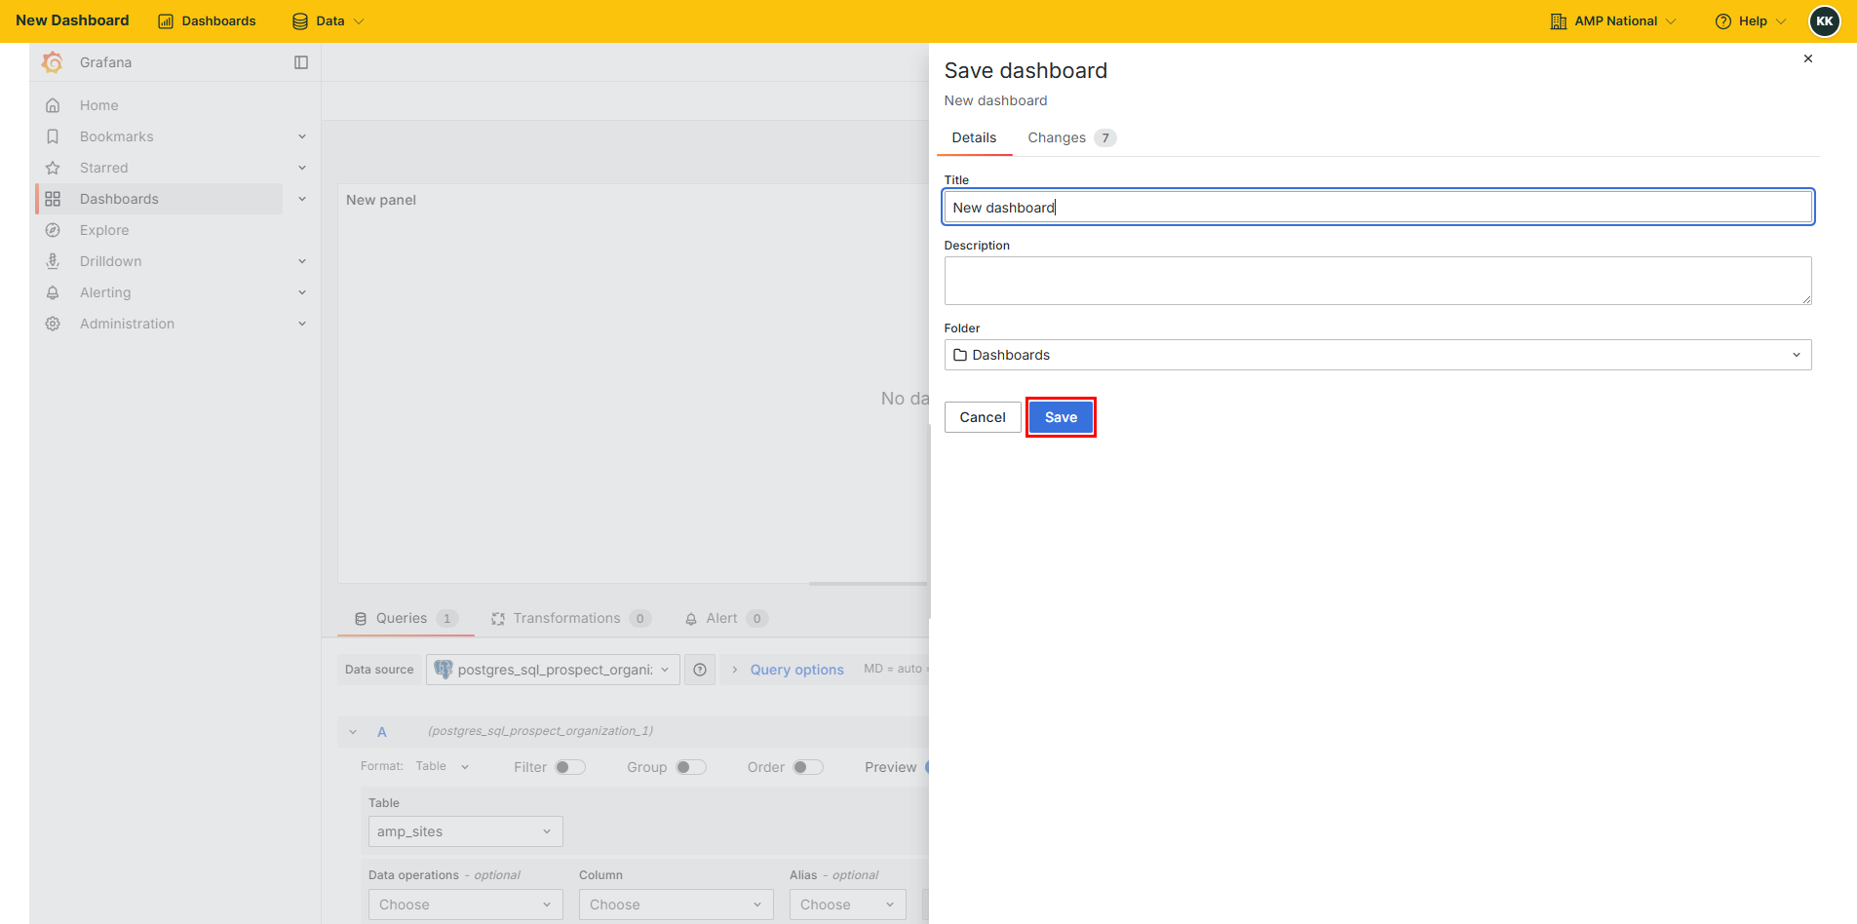
Task: Open Dashboards link in top bar
Action: click(207, 21)
